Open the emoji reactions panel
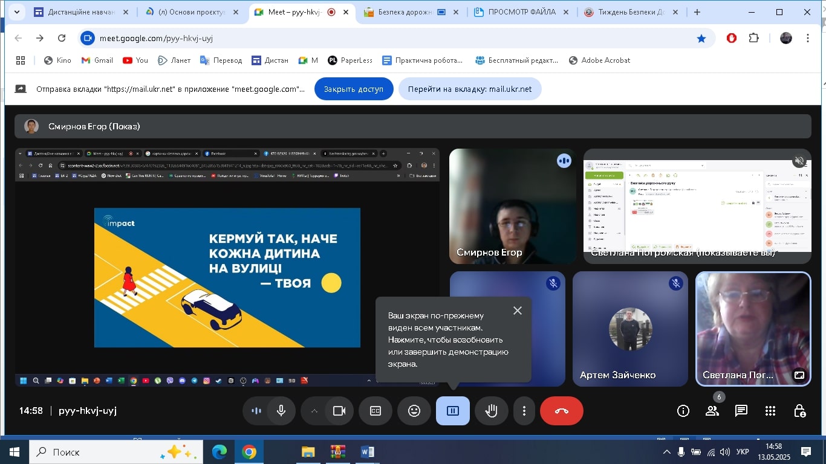 (414, 411)
